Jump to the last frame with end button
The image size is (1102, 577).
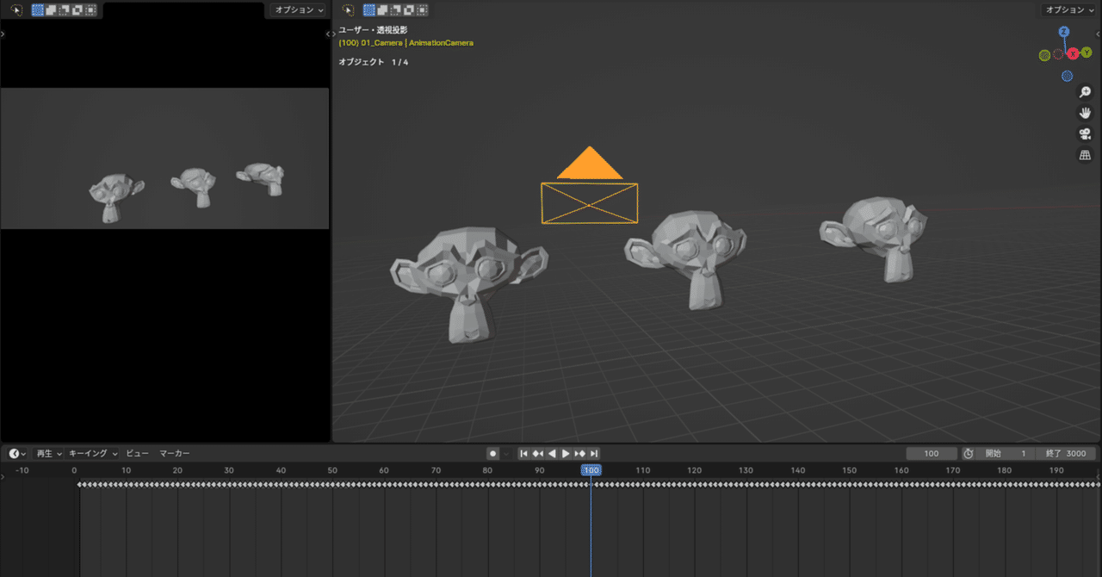coord(595,453)
